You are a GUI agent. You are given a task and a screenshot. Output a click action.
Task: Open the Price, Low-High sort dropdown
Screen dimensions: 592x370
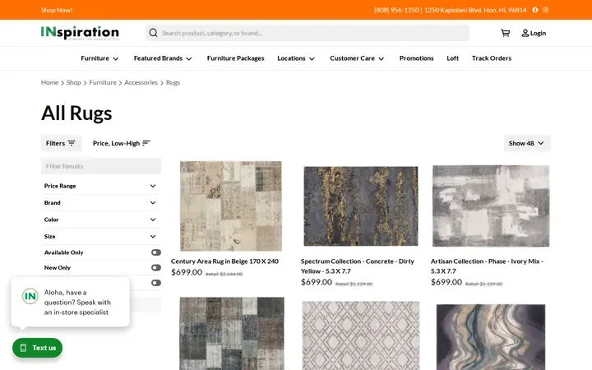pos(121,143)
